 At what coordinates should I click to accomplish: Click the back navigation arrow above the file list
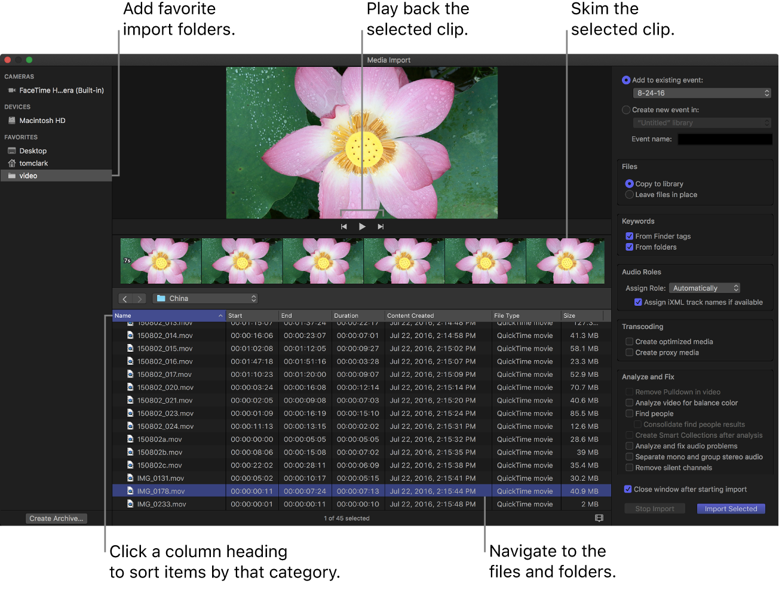124,299
